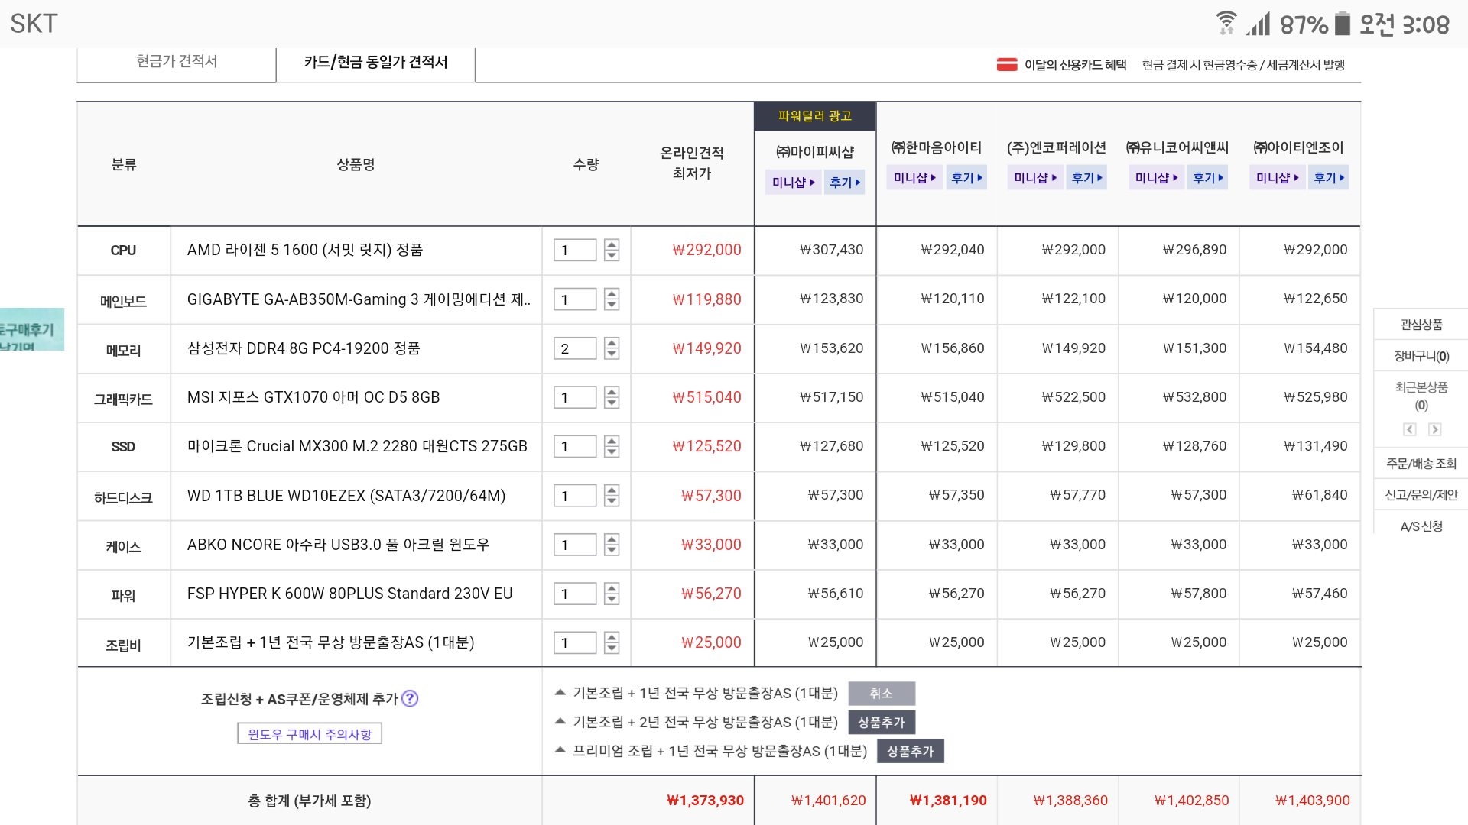Switch to the 현금가 견적서 tab
The height and width of the screenshot is (825, 1468).
click(177, 61)
